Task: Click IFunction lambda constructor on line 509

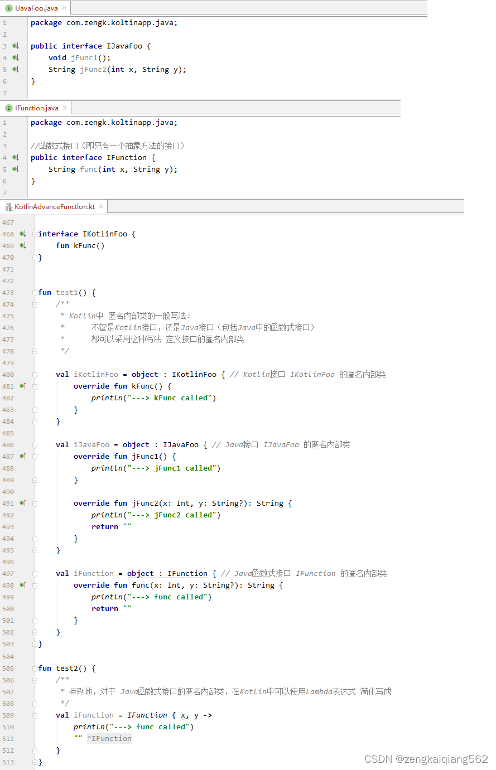Action: (x=147, y=715)
